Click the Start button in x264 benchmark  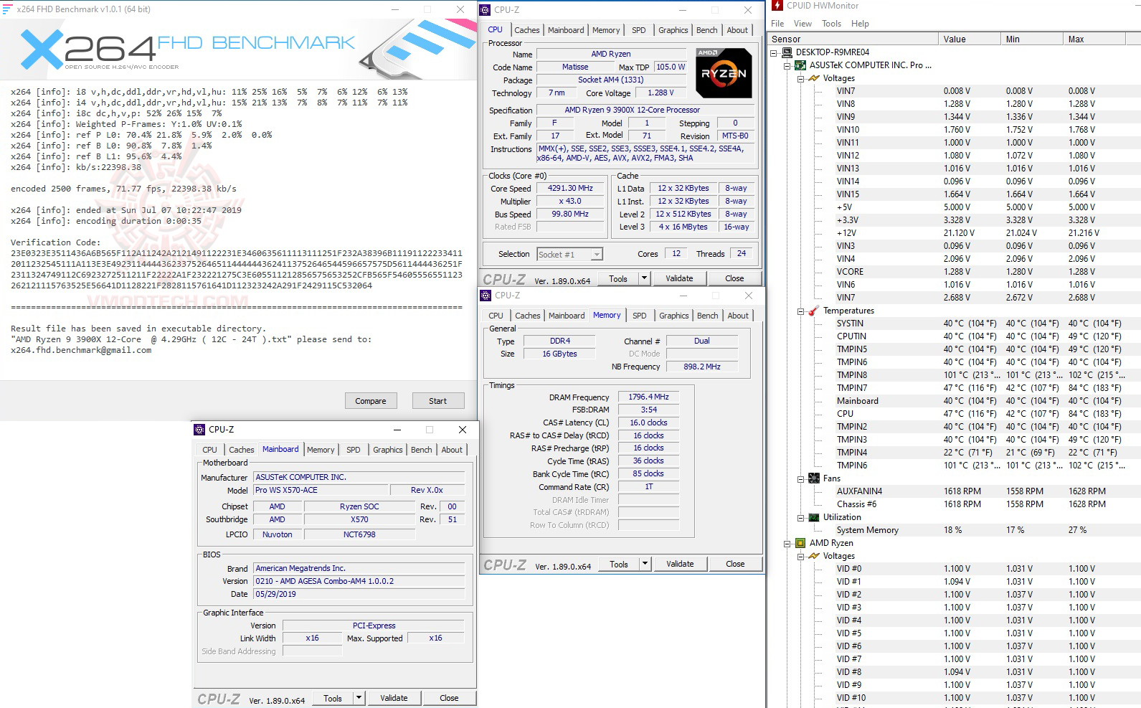click(437, 401)
